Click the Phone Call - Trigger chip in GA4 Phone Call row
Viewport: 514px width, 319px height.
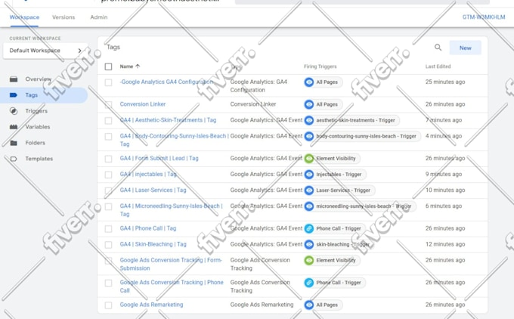coord(335,228)
